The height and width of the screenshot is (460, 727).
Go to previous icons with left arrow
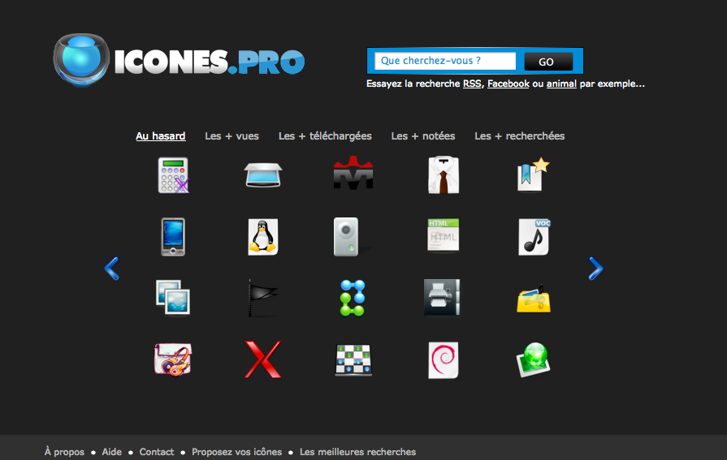(112, 269)
